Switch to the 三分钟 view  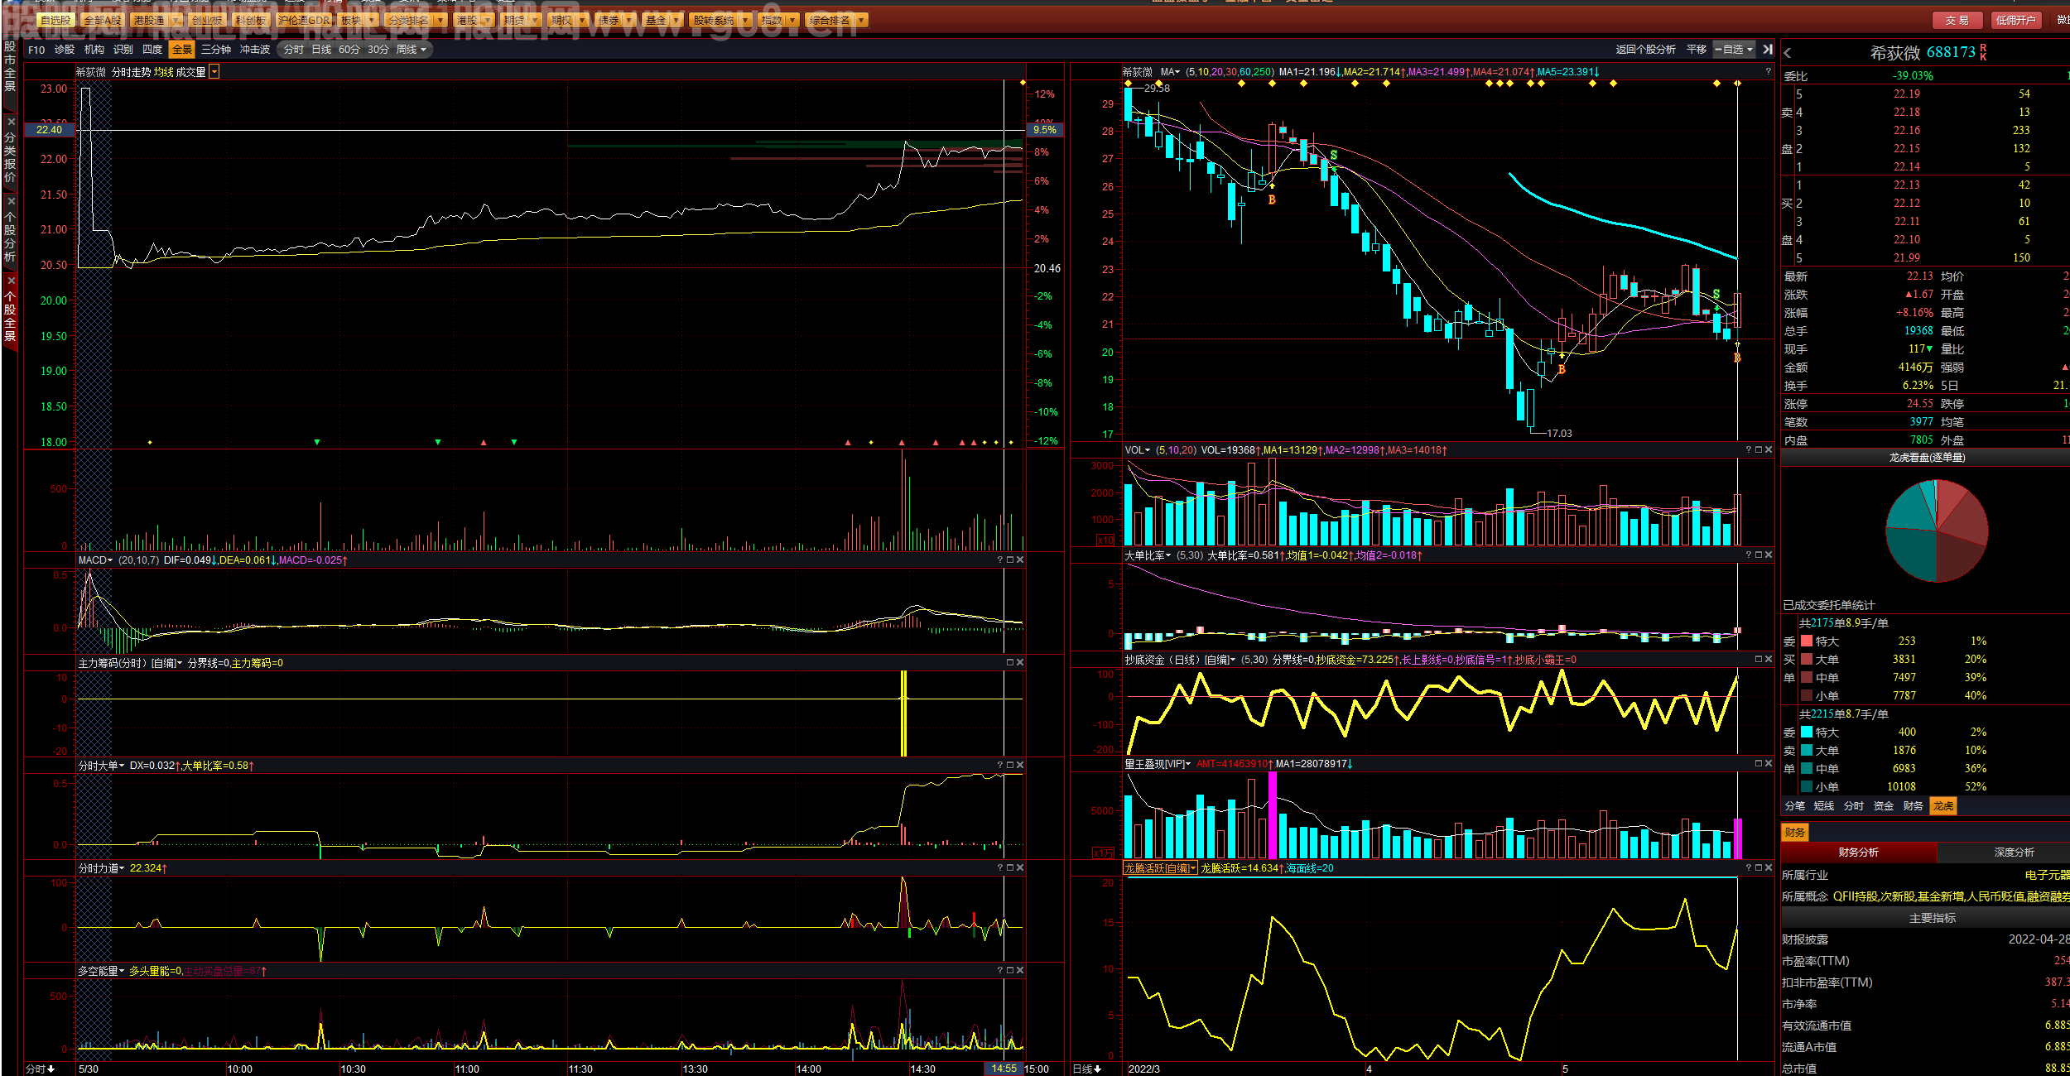(x=216, y=50)
